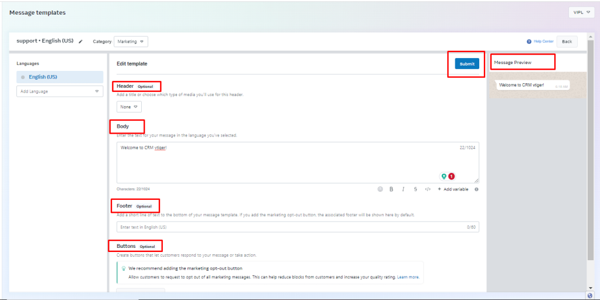Select English (US) in Languages list

click(x=60, y=77)
